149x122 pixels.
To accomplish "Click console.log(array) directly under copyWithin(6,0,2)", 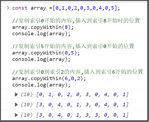I will [x=41, y=85].
